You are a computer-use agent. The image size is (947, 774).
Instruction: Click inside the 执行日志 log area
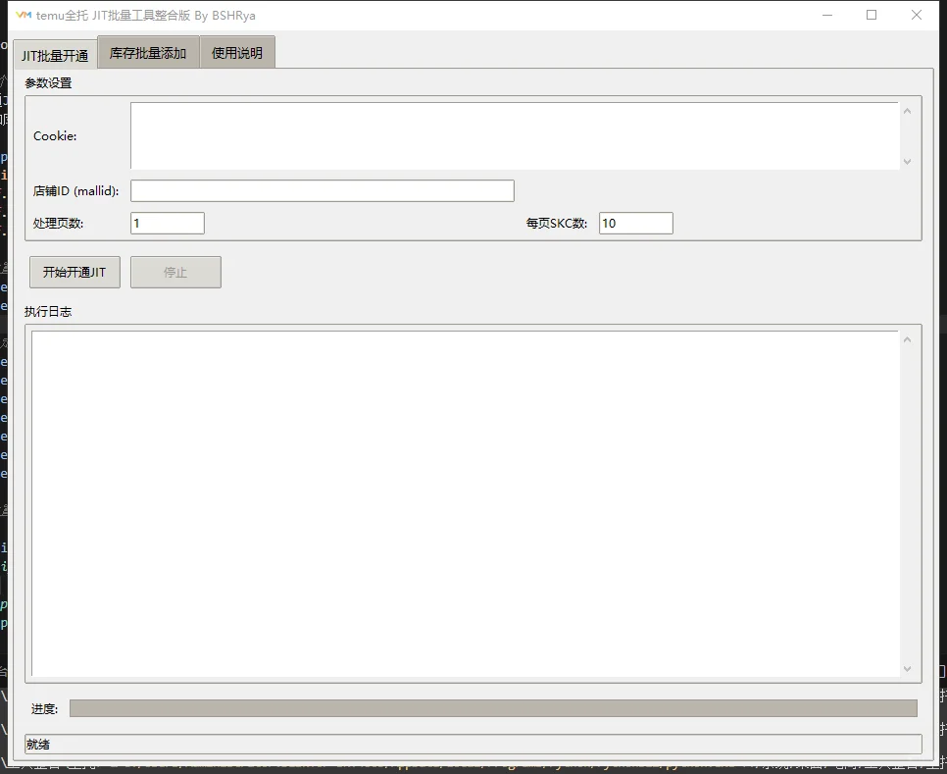465,503
